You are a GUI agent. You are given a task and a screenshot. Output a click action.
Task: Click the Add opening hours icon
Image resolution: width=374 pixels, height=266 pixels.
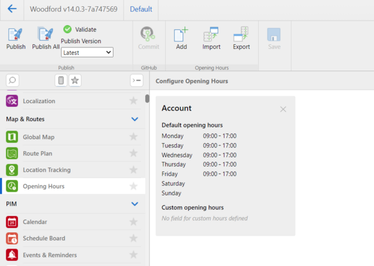(x=181, y=35)
